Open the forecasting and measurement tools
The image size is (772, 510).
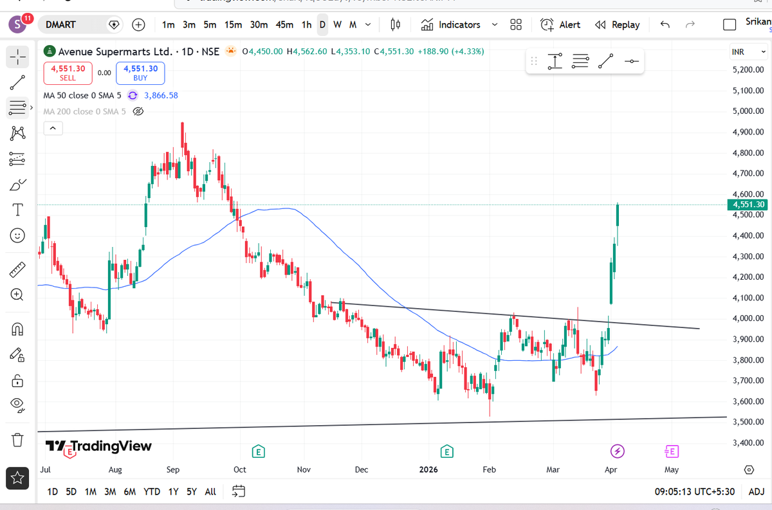(17, 158)
